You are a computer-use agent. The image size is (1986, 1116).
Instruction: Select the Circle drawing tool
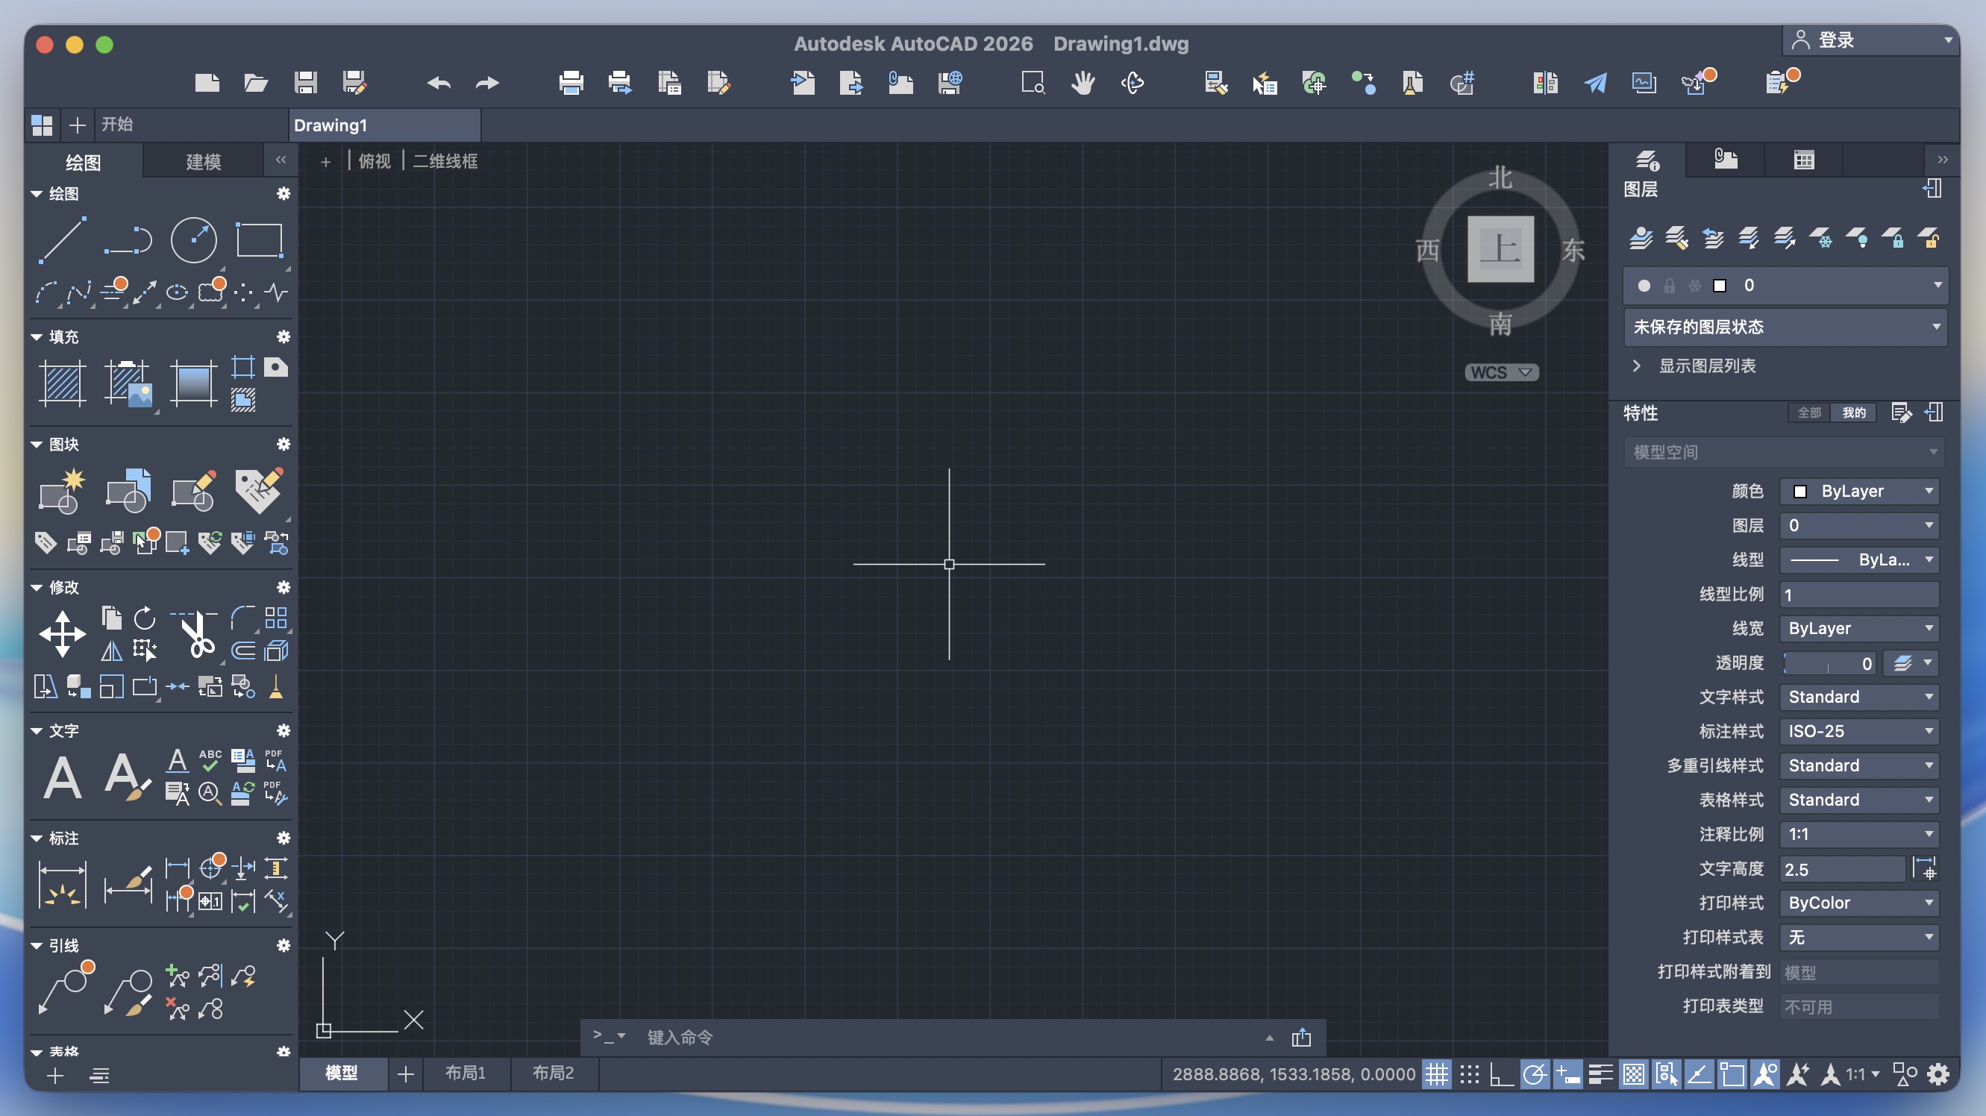(192, 239)
